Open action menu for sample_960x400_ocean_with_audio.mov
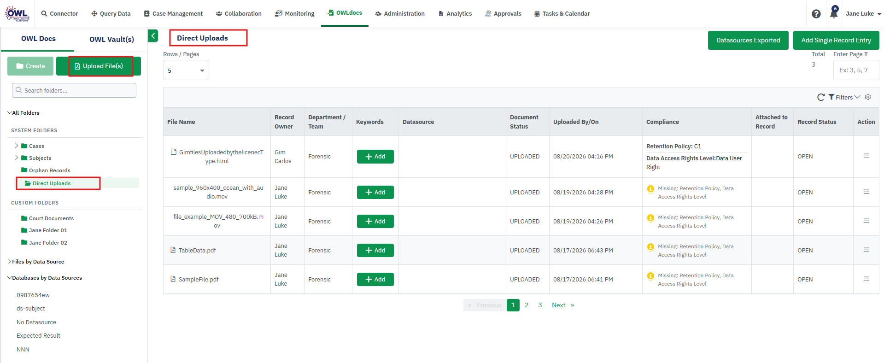 pyautogui.click(x=866, y=192)
